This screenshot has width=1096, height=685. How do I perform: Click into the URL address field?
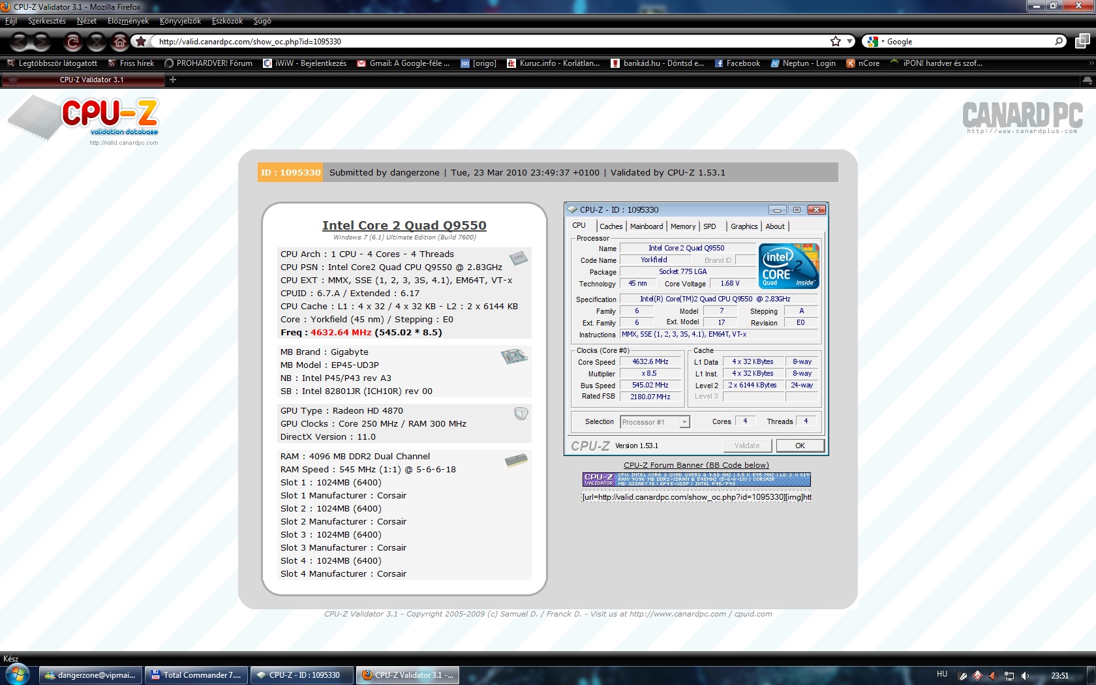tap(489, 41)
